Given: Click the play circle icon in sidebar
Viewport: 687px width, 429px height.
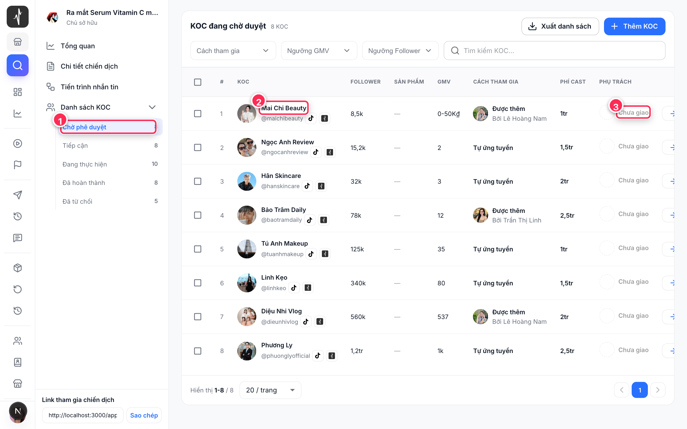Looking at the screenshot, I should [17, 144].
